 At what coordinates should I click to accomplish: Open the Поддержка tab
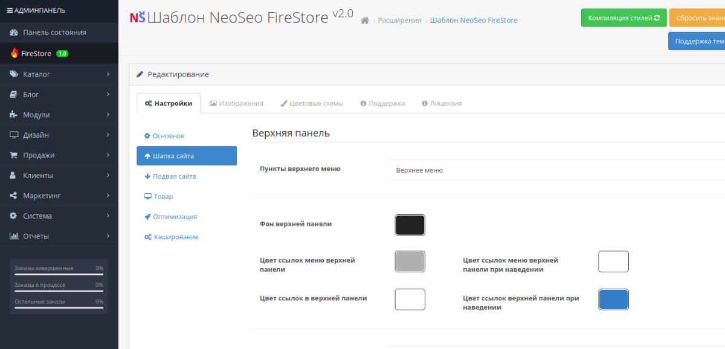click(x=382, y=103)
